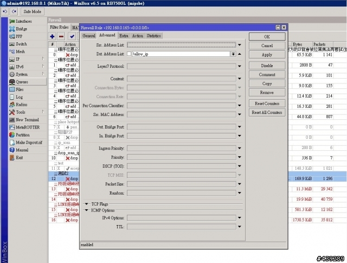Click the Remove button
347x263 pixels.
point(267,93)
